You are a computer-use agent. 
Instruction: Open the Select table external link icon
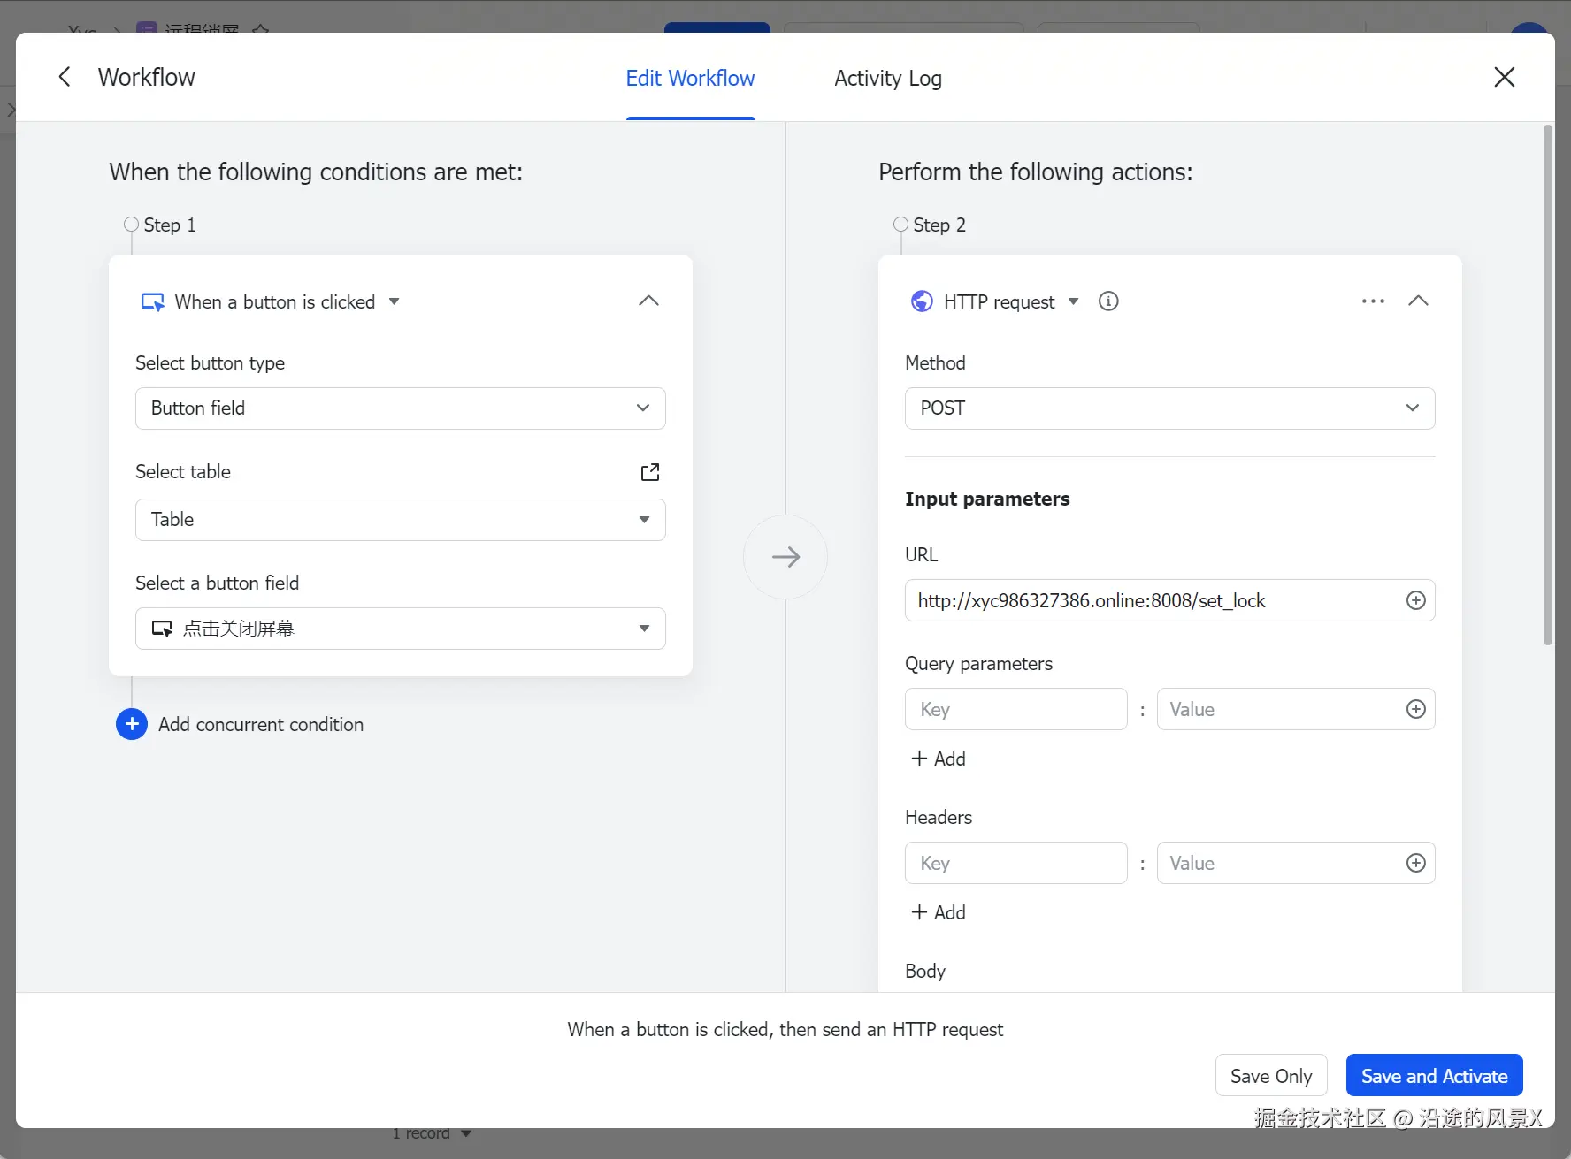click(650, 472)
